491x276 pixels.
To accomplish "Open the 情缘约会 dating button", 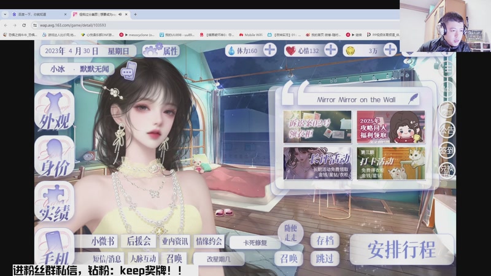I will point(209,241).
